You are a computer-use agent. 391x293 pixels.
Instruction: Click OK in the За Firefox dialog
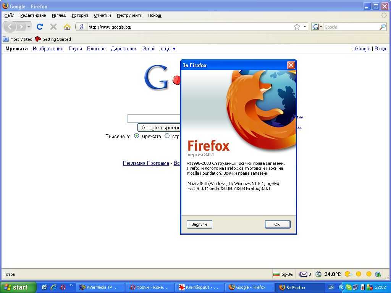click(x=277, y=224)
